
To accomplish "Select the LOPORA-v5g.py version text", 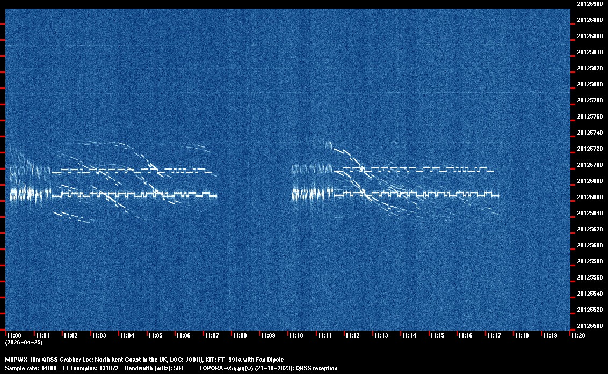I will (236, 368).
